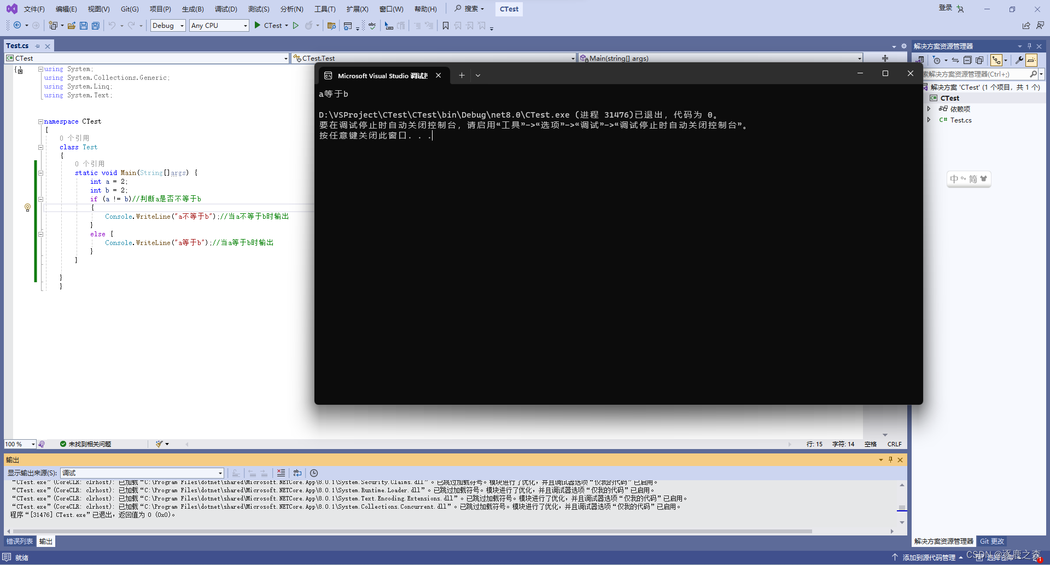Click the New Project toolbar icon

(x=53, y=26)
